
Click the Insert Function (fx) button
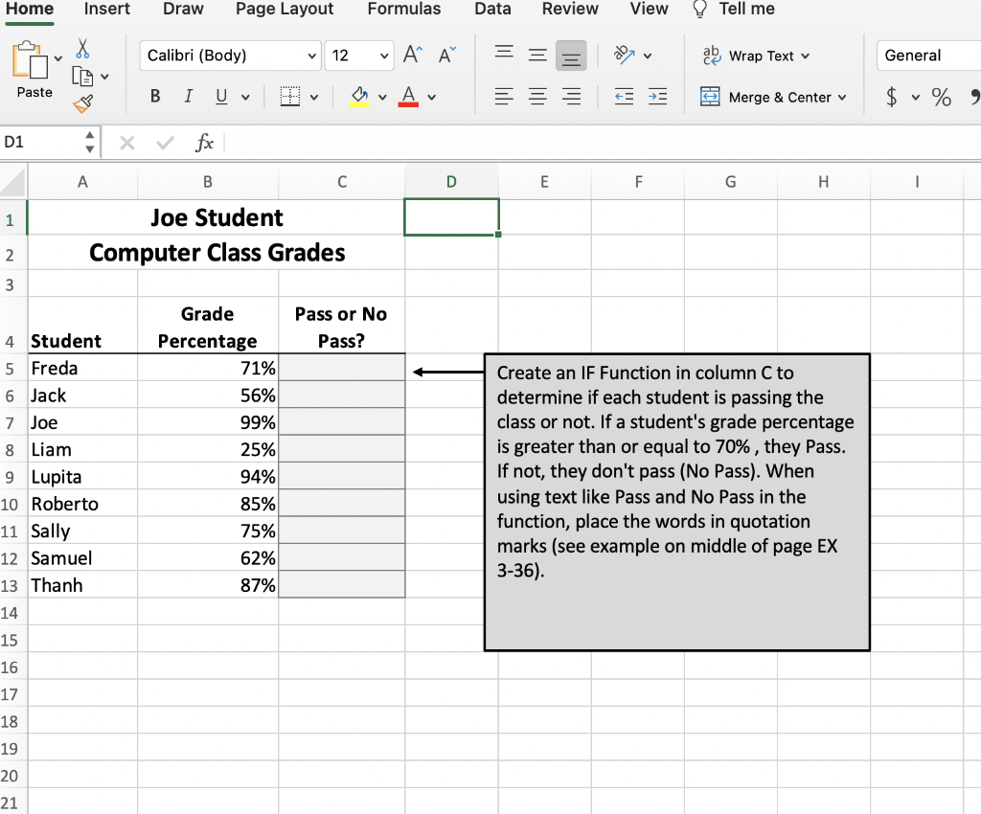tap(204, 143)
